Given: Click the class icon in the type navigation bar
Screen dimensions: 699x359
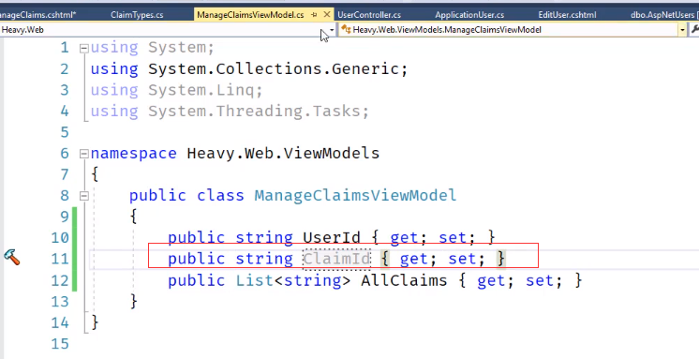Looking at the screenshot, I should (346, 30).
